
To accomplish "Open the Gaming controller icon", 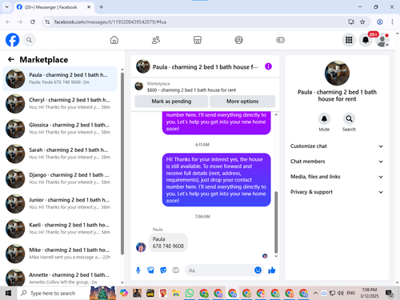I will coord(280,40).
